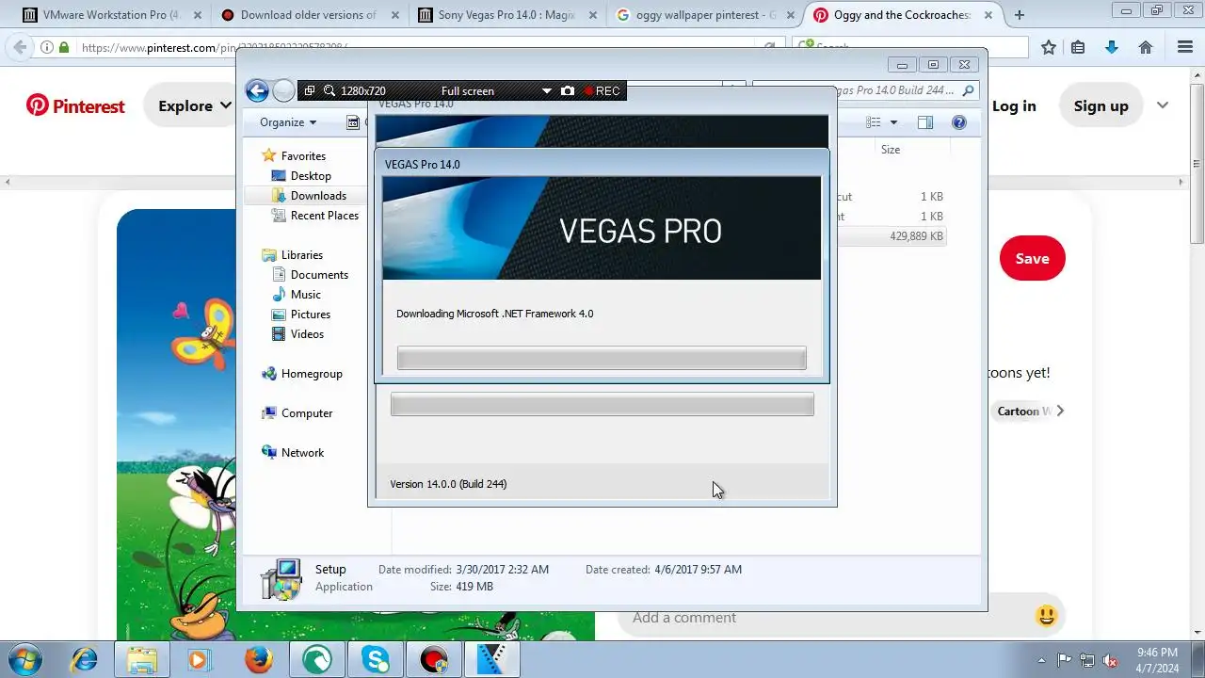Click Firefox bookmark star icon
Screen dimensions: 1205x678
1048,47
